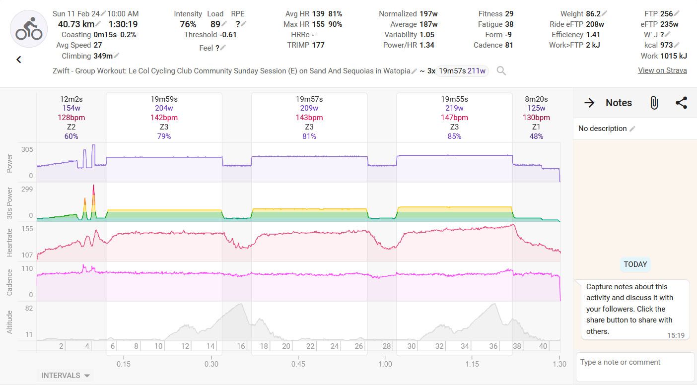Screen dimensions: 697x385
Task: Set the RPE value pencil icon
Action: coord(243,24)
